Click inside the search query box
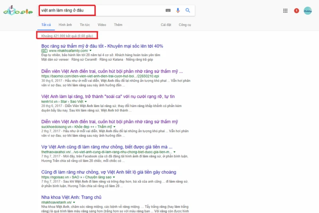The image size is (319, 213). click(100, 10)
